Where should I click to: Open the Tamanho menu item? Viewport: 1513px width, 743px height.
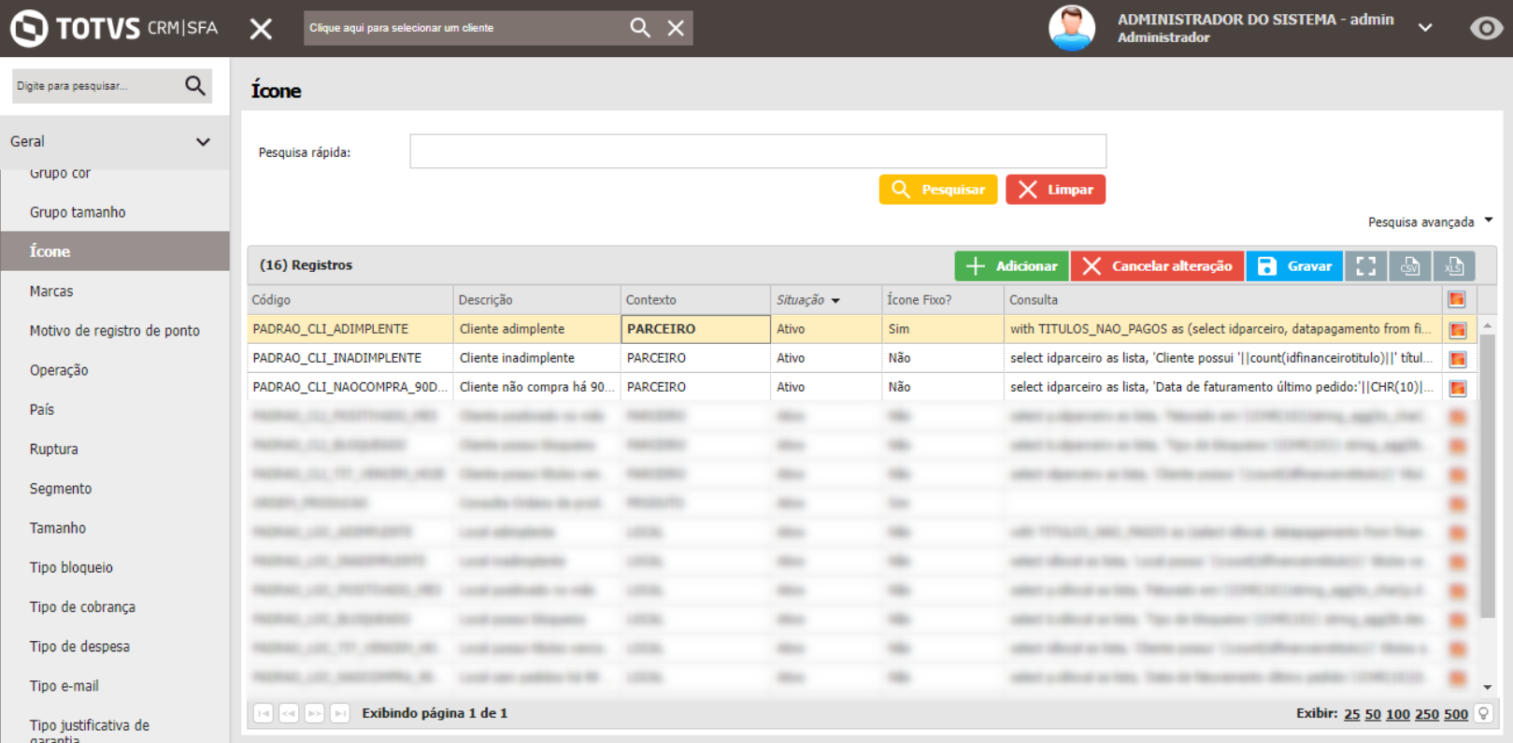(58, 528)
